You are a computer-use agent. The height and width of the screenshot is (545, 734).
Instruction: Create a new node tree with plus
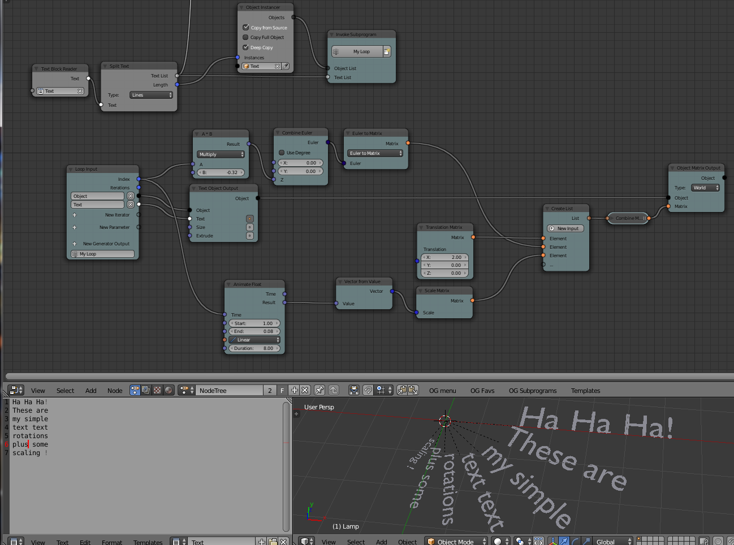[x=294, y=390]
